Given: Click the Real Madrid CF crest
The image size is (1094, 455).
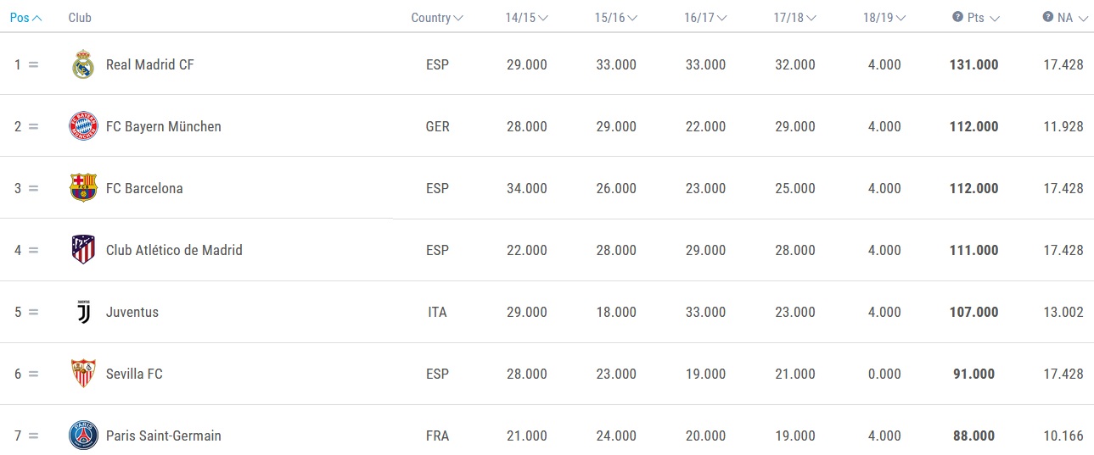Looking at the screenshot, I should click(83, 64).
